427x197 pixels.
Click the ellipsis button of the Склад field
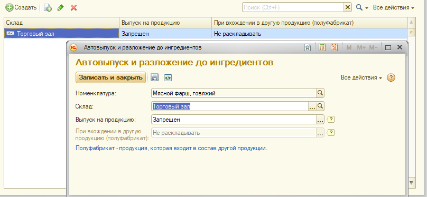pos(312,106)
